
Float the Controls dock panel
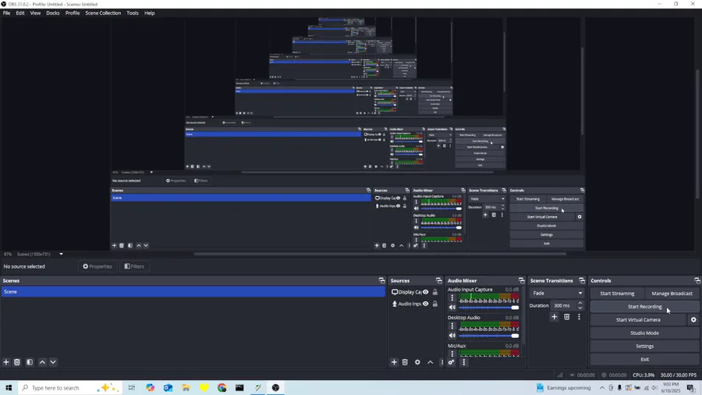pos(697,280)
